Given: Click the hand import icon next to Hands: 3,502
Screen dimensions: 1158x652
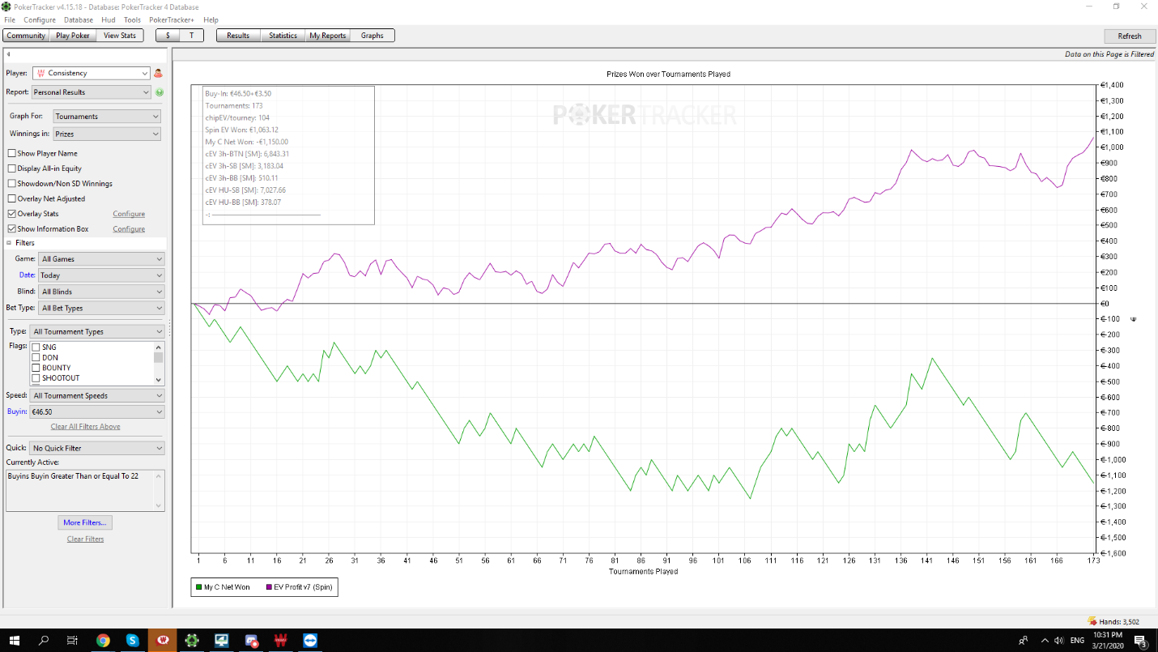Looking at the screenshot, I should 1092,621.
